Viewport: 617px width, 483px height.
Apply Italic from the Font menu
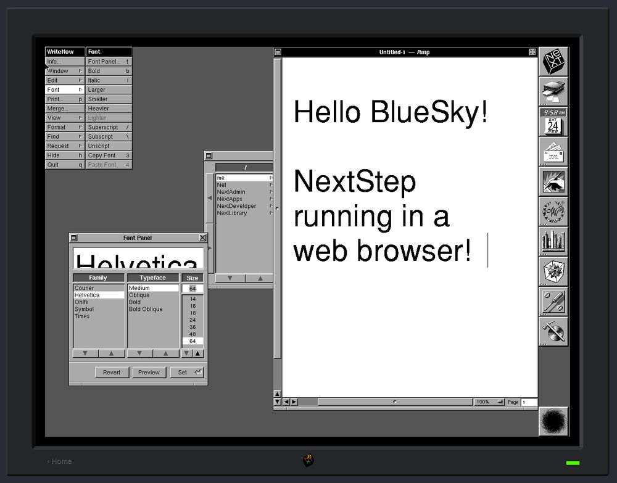pos(109,80)
